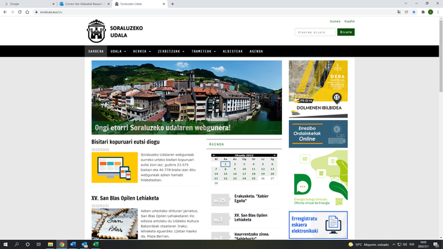Open the volume icon in system tray
Screen dimensions: 443x249
pos(405,244)
